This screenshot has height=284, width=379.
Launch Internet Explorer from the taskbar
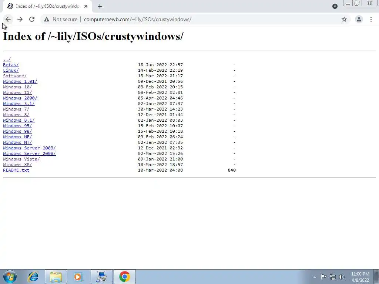(33, 277)
